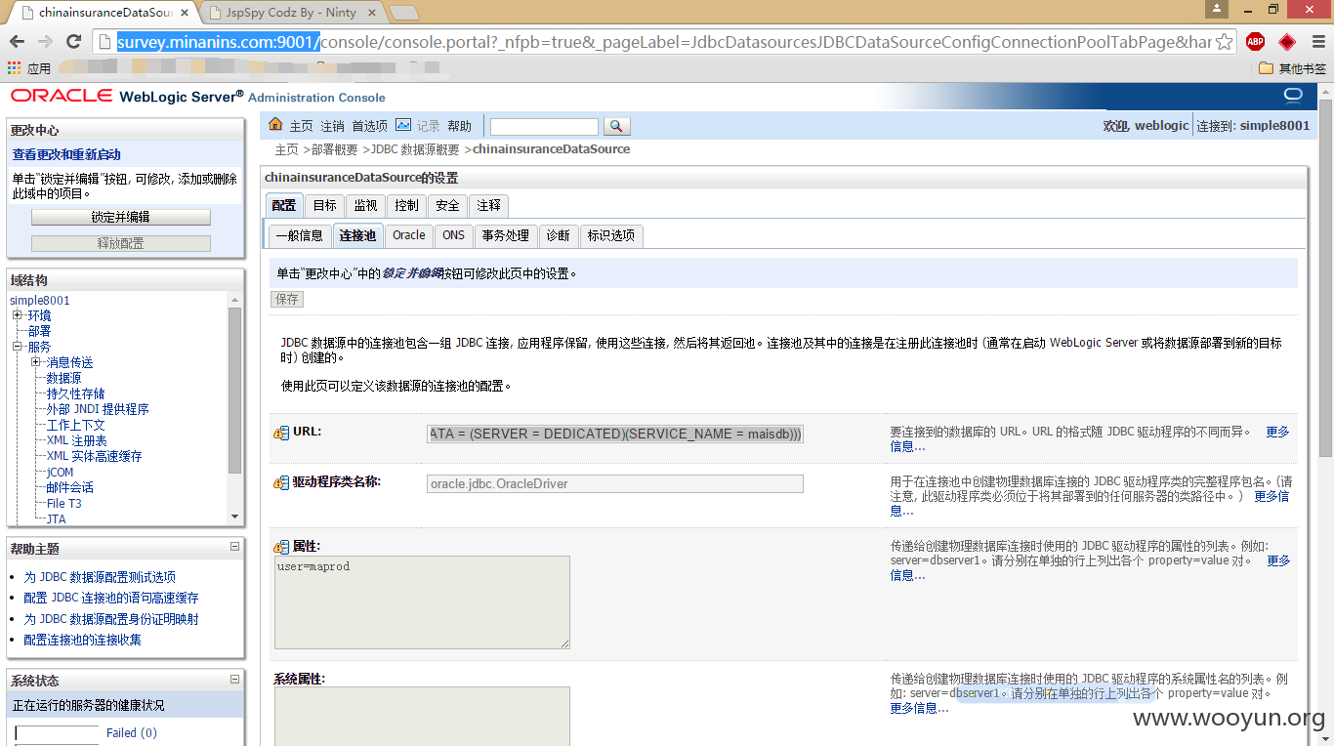The image size is (1334, 746).
Task: Open a new browser tab
Action: point(403,13)
